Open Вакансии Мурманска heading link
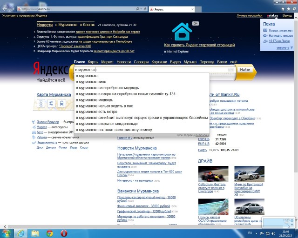 [138, 191]
